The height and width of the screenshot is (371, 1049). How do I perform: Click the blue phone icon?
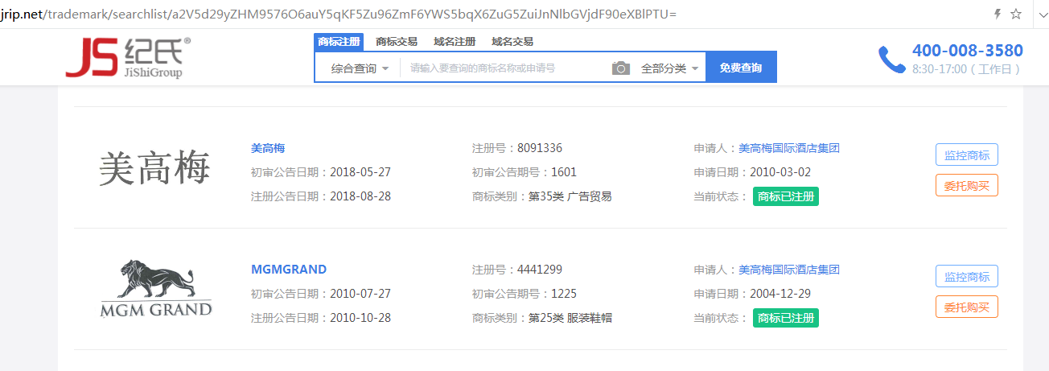click(891, 60)
